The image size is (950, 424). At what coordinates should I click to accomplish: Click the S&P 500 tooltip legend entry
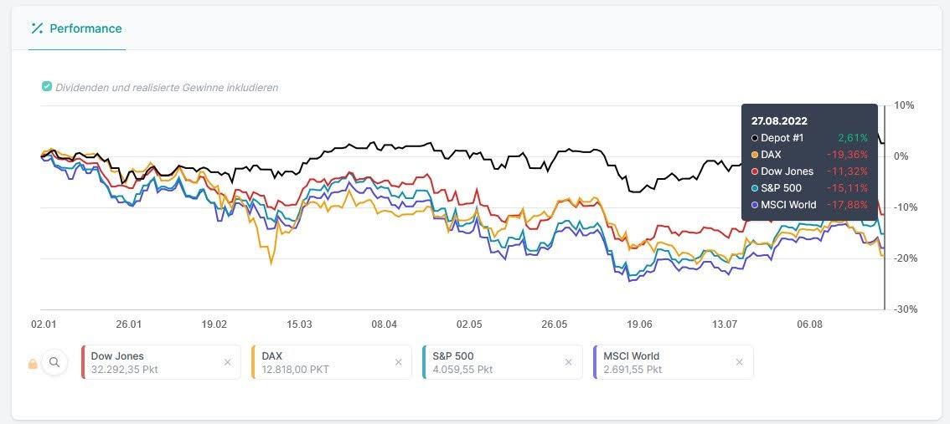781,188
